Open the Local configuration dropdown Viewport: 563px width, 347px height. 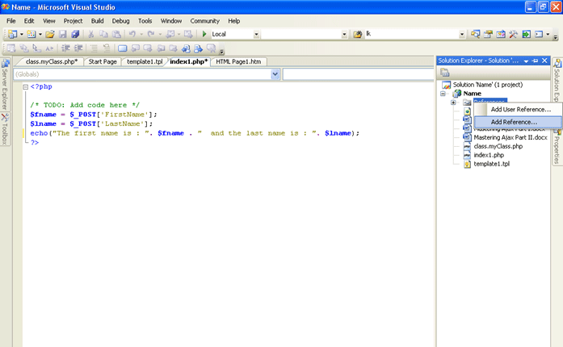coord(257,35)
